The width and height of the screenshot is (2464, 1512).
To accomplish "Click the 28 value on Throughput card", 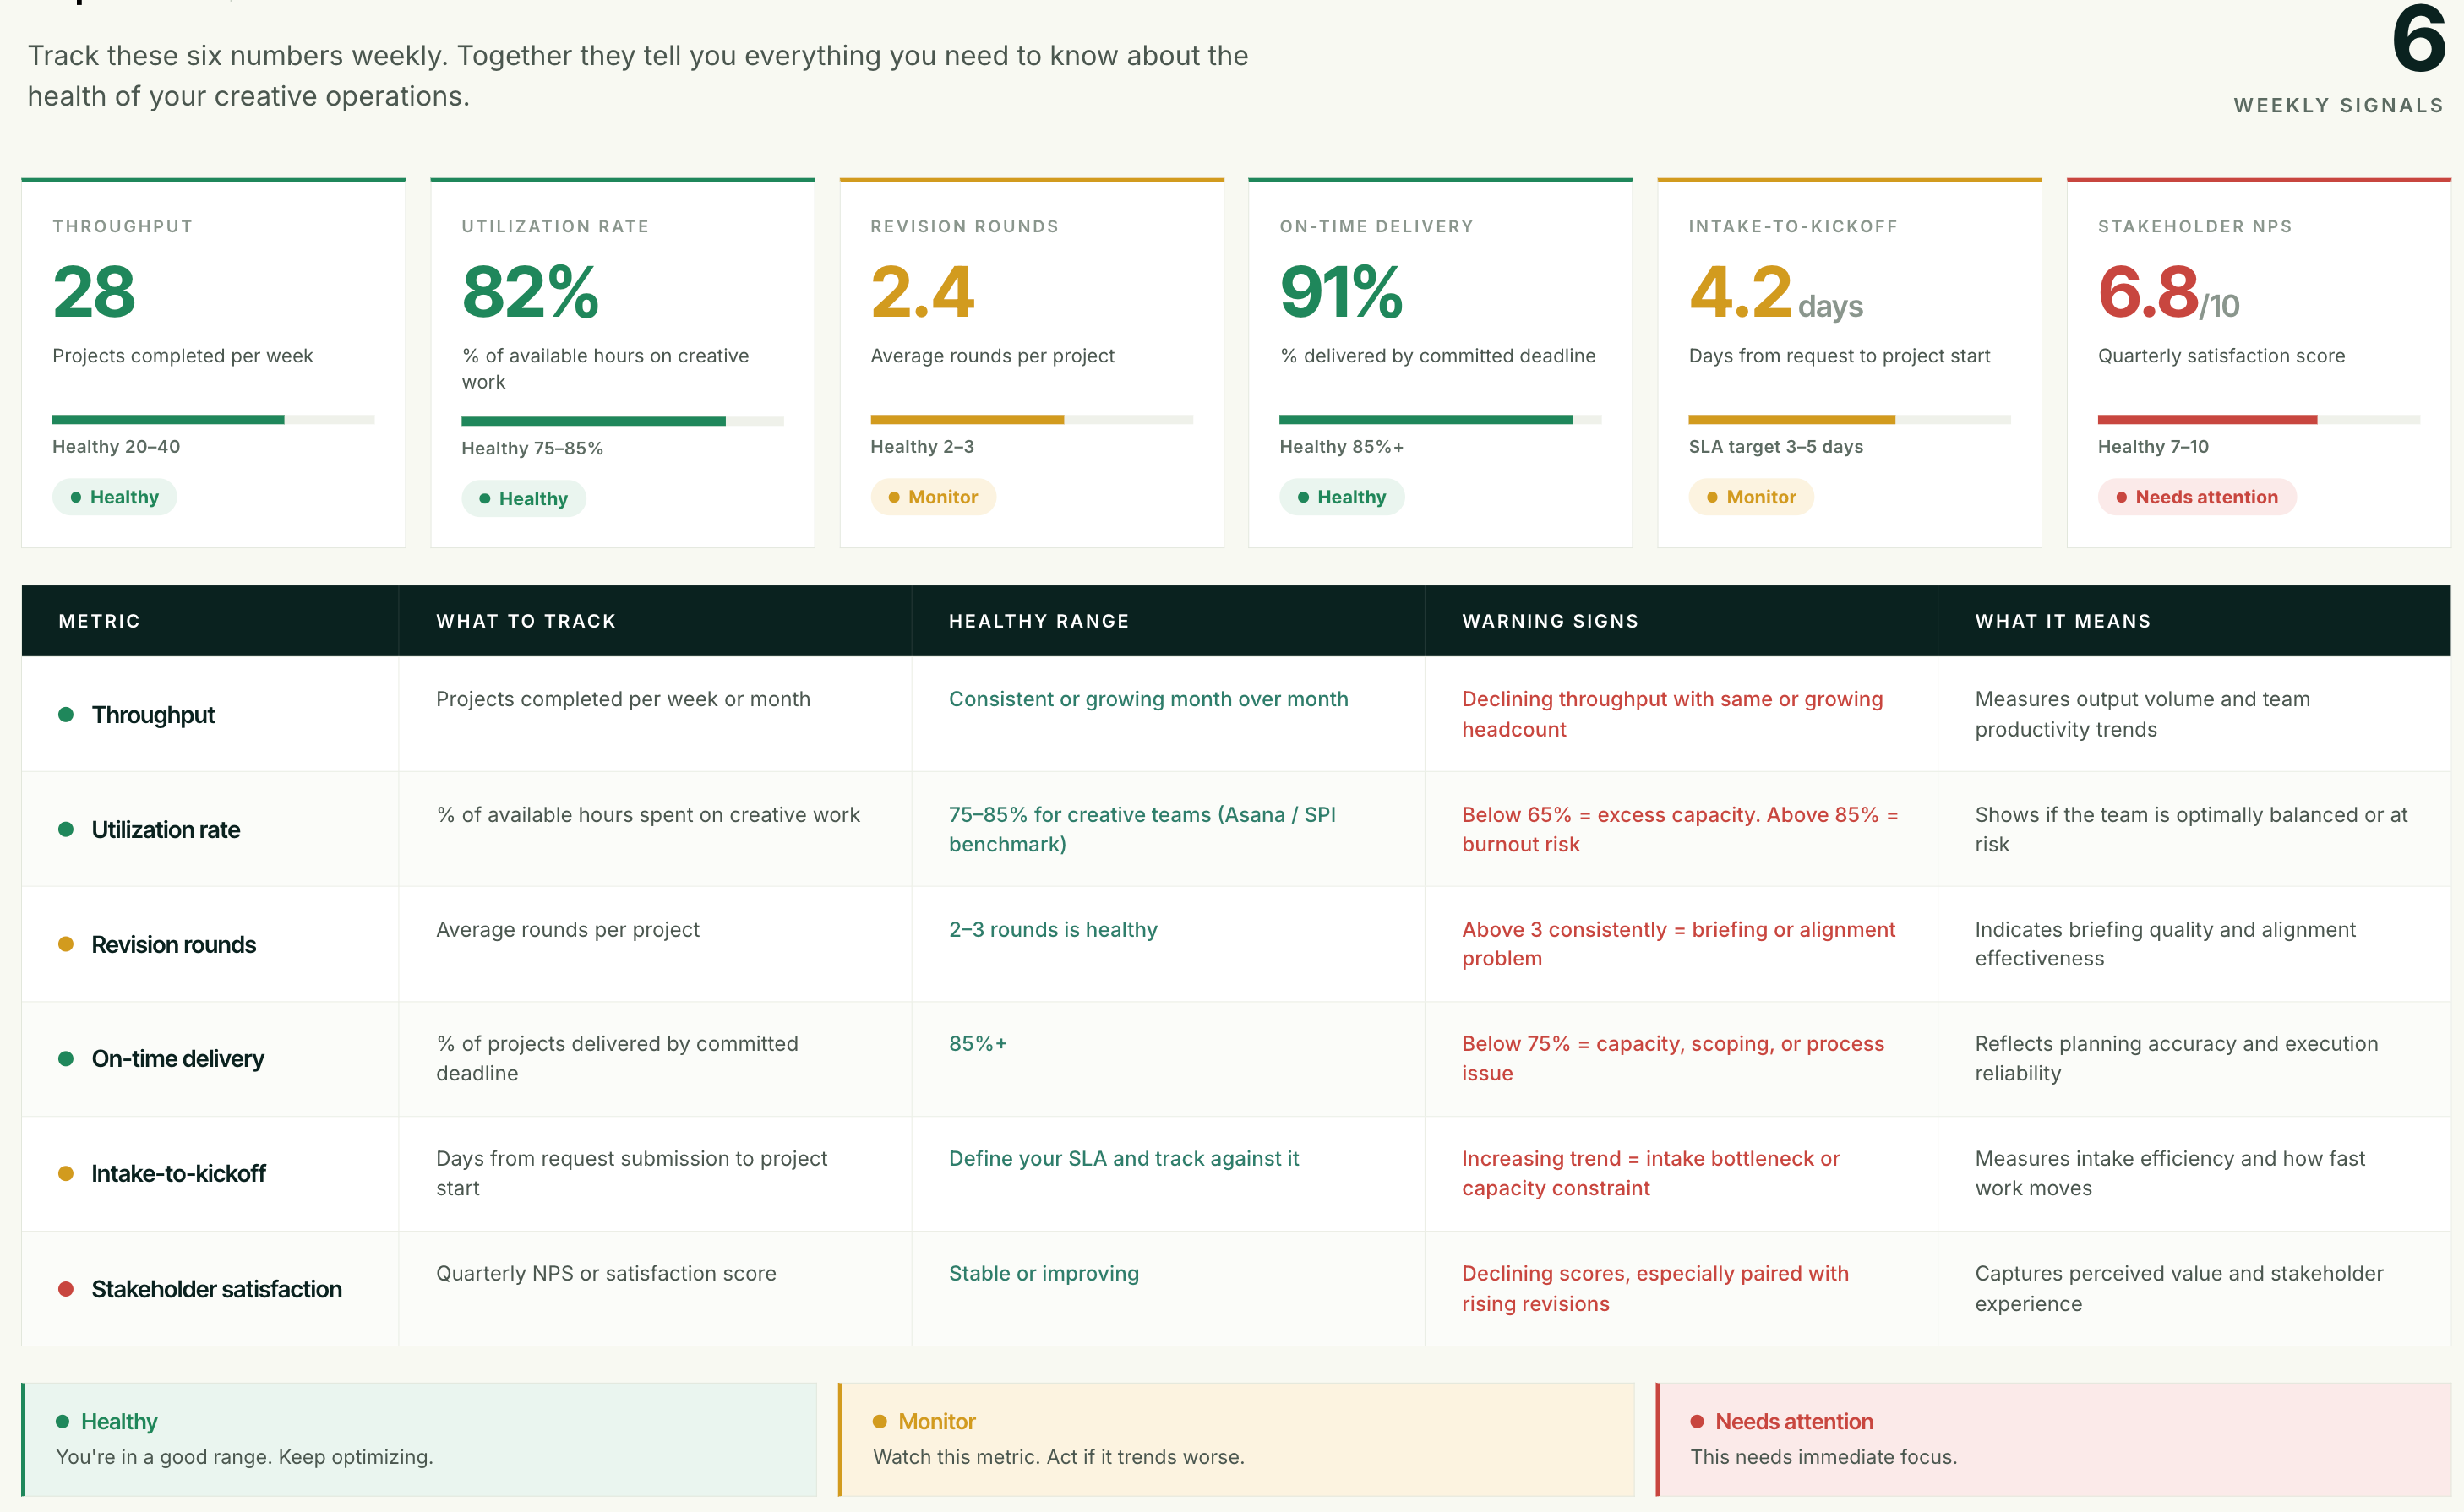I will point(94,292).
